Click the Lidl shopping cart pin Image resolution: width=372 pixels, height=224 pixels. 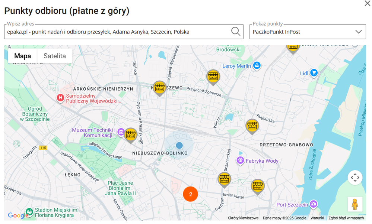314,73
